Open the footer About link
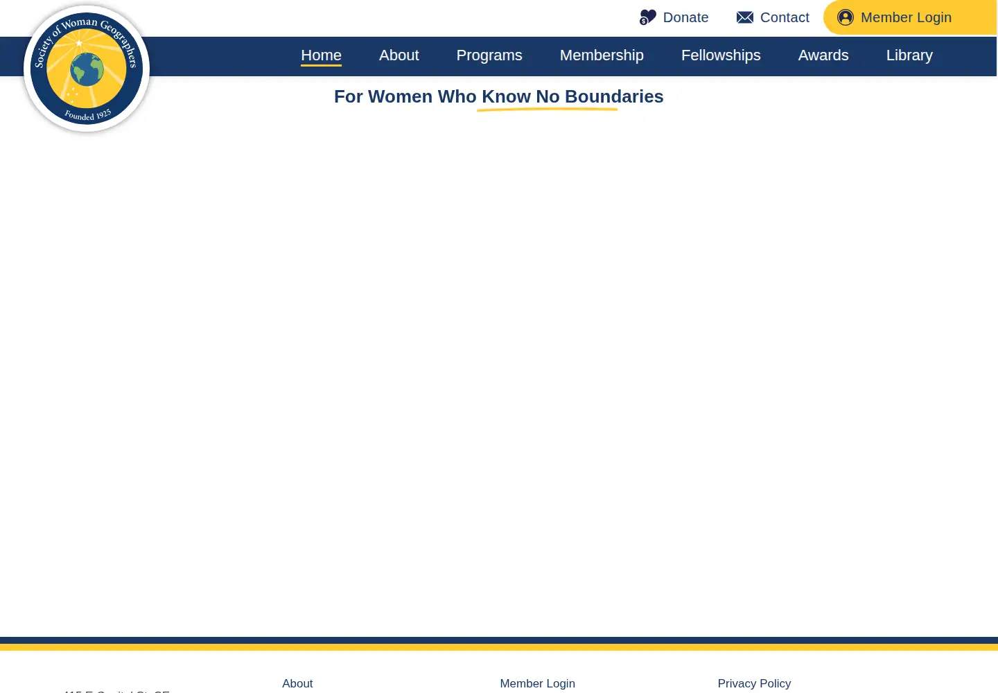998x693 pixels. (x=297, y=683)
